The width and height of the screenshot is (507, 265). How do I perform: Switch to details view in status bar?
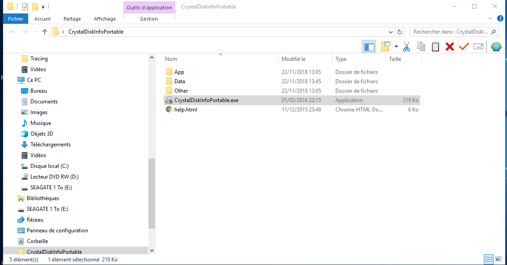489,259
